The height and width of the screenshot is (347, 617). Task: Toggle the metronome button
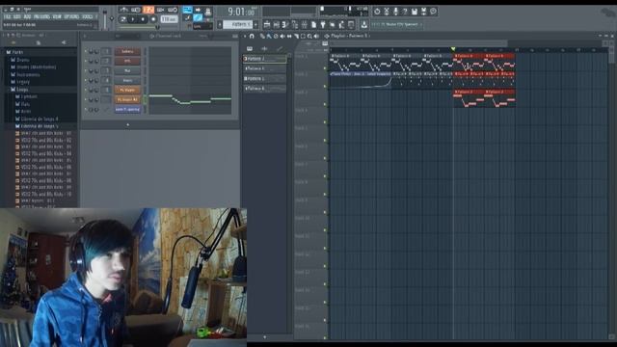(x=124, y=10)
